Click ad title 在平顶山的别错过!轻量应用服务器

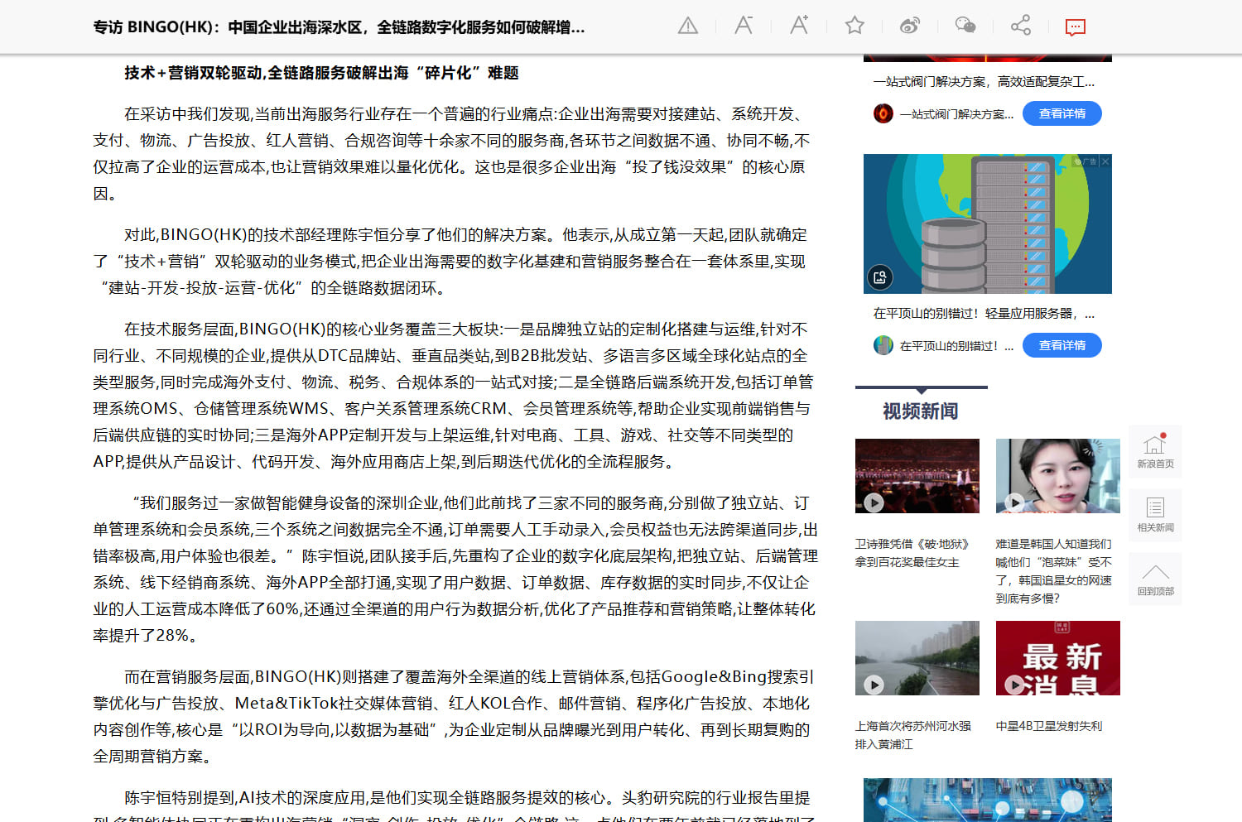pyautogui.click(x=984, y=313)
